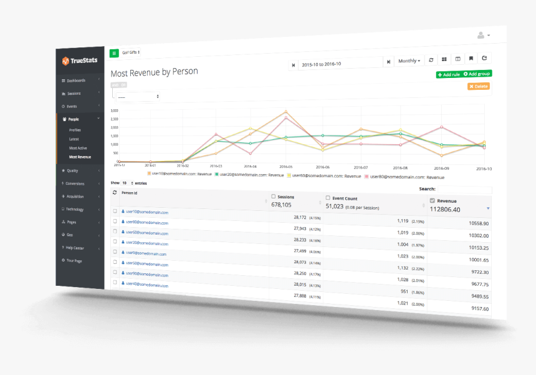The height and width of the screenshot is (375, 536).
Task: Click the refresh icon in the toolbar
Action: pos(431,59)
